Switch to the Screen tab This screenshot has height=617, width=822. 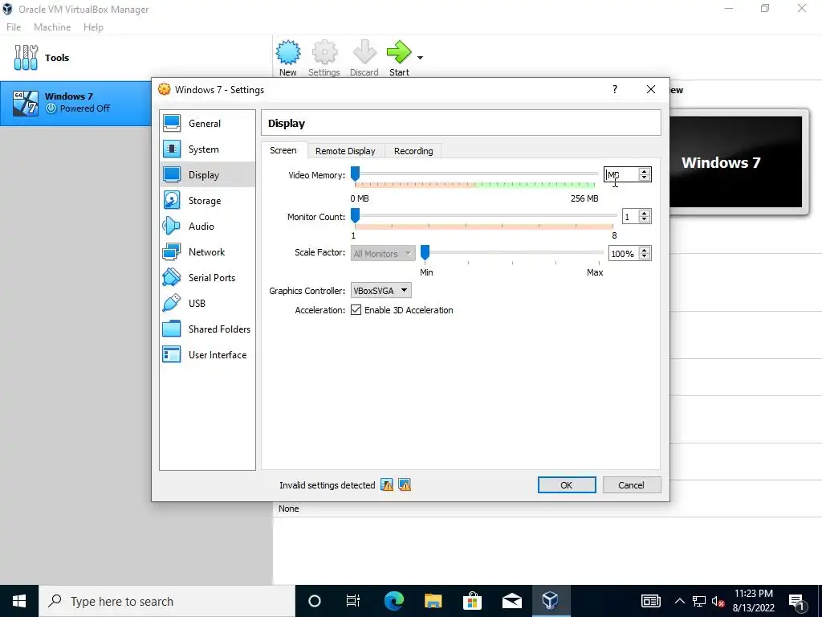pyautogui.click(x=283, y=150)
